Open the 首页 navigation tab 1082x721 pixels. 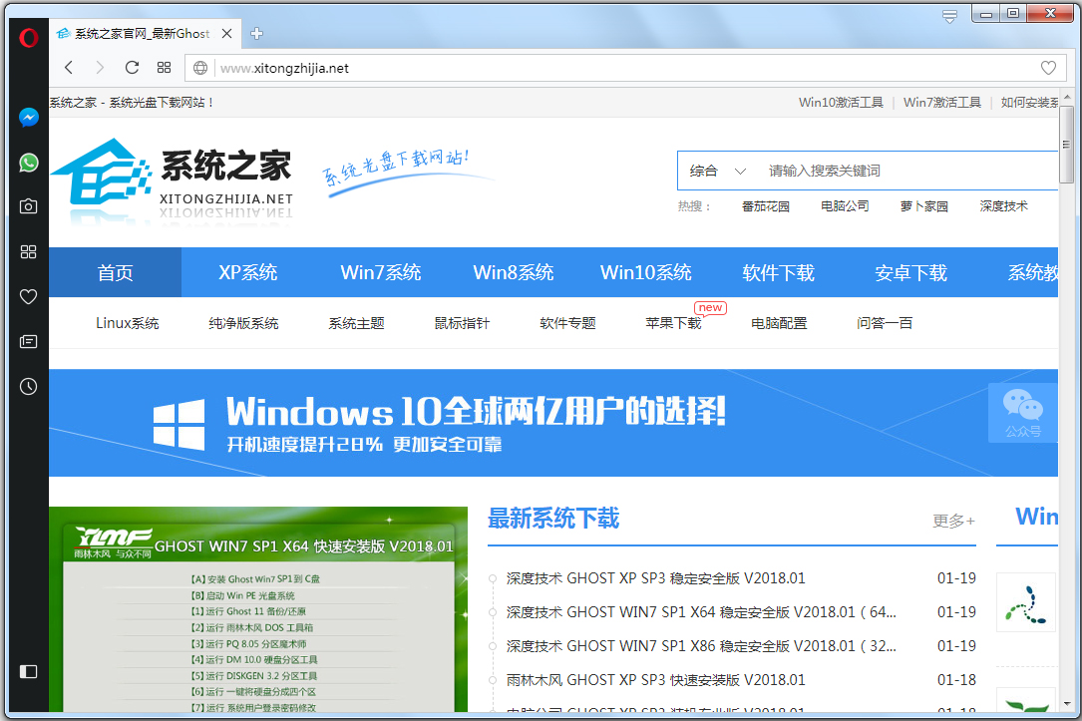[x=116, y=272]
